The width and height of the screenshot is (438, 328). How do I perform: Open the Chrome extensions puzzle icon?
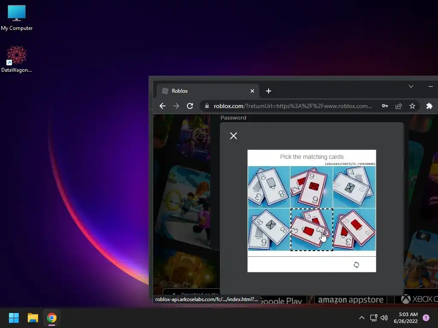tap(429, 106)
